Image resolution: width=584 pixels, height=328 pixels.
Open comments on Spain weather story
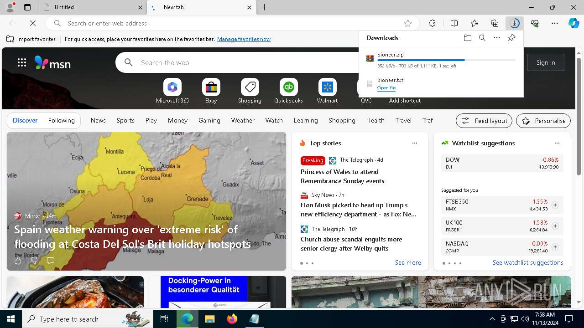click(50, 261)
